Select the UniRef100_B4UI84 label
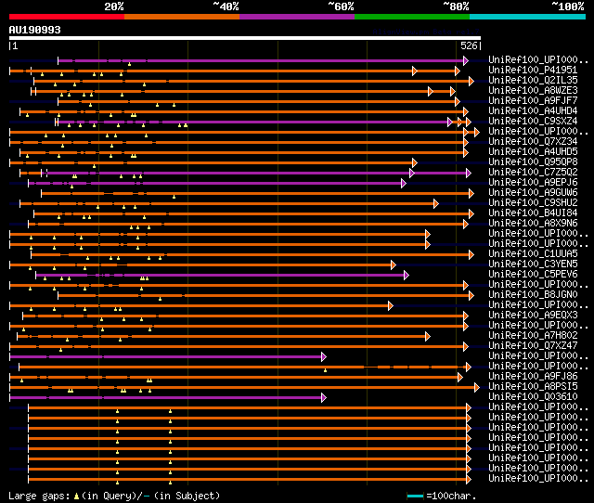The image size is (594, 503). pyautogui.click(x=533, y=213)
